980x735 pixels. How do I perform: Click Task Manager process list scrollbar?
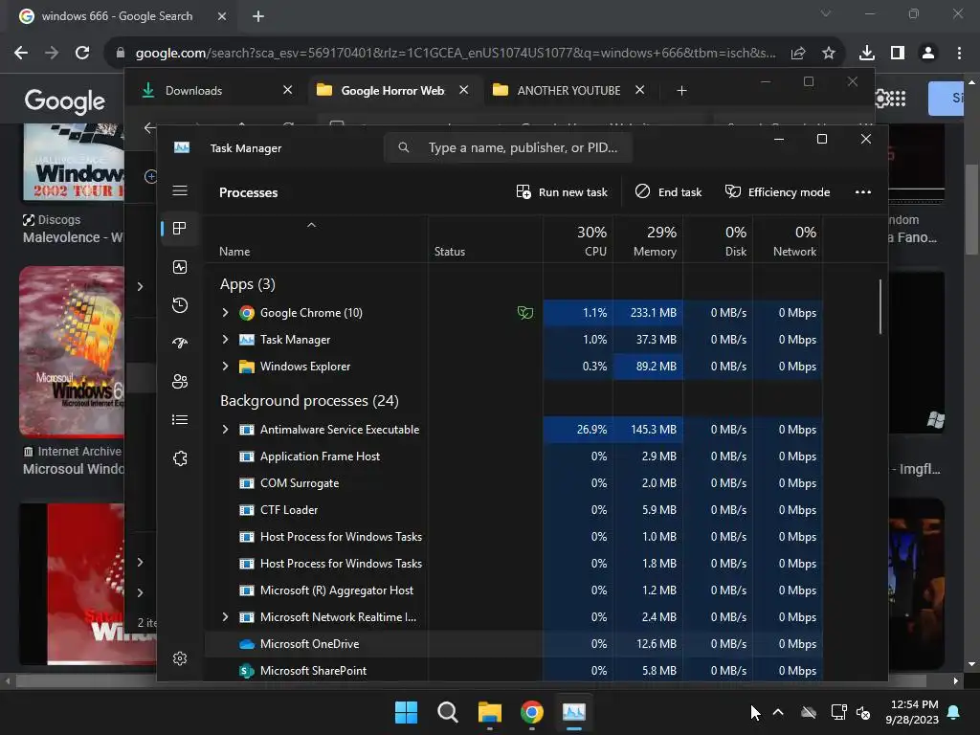(x=880, y=306)
